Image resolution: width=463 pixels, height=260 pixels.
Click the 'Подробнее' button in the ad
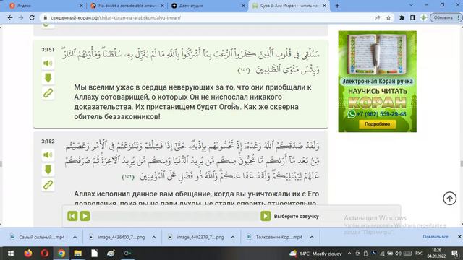(x=378, y=124)
